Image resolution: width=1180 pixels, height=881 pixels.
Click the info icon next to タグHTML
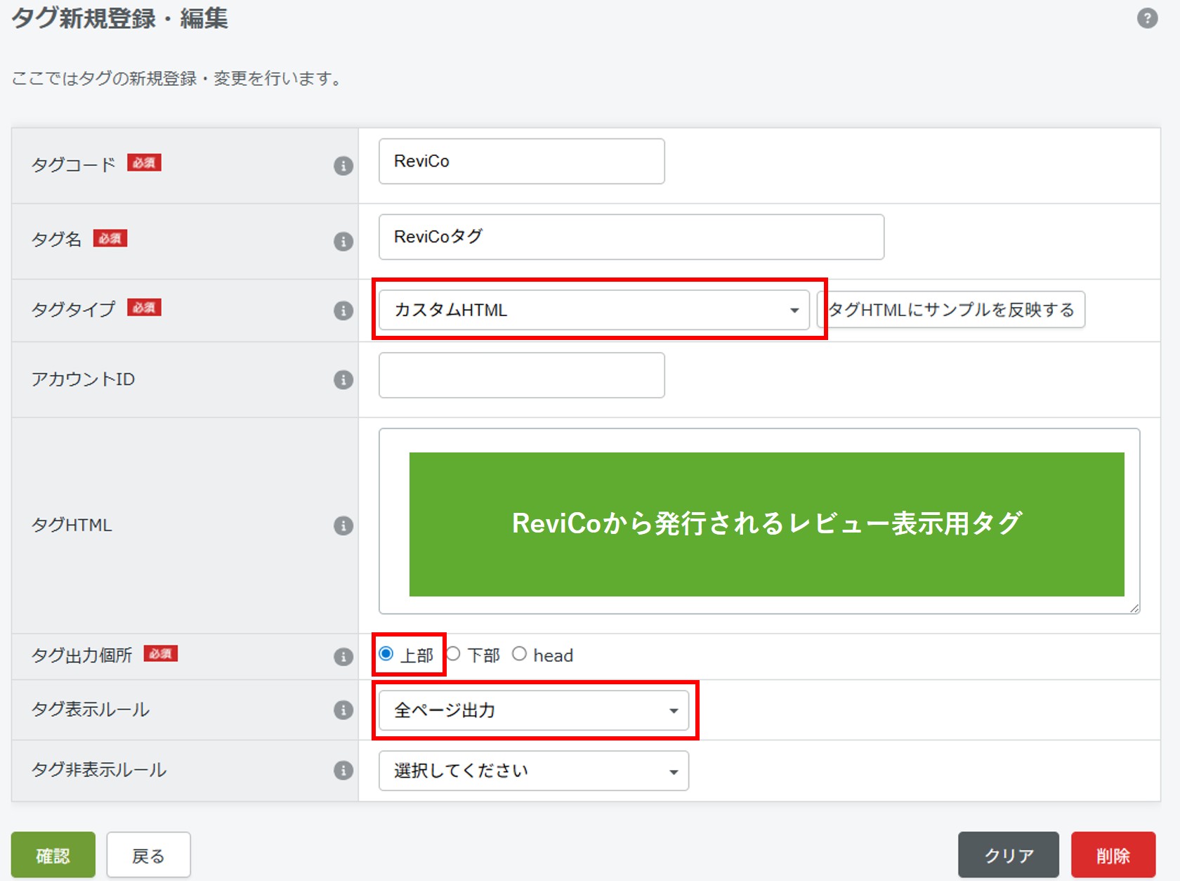point(343,526)
